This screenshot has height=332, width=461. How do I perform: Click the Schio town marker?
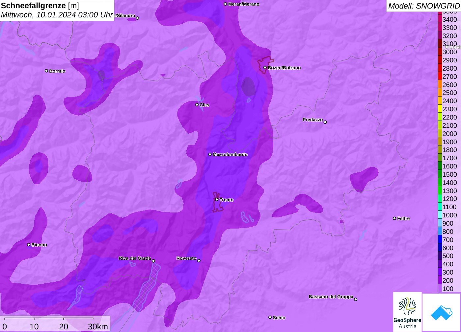pyautogui.click(x=270, y=317)
